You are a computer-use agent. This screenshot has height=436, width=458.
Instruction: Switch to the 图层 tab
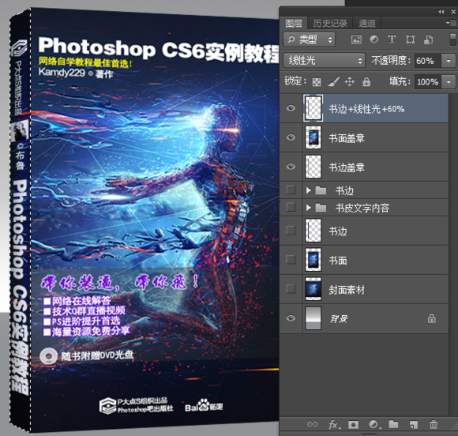click(294, 23)
